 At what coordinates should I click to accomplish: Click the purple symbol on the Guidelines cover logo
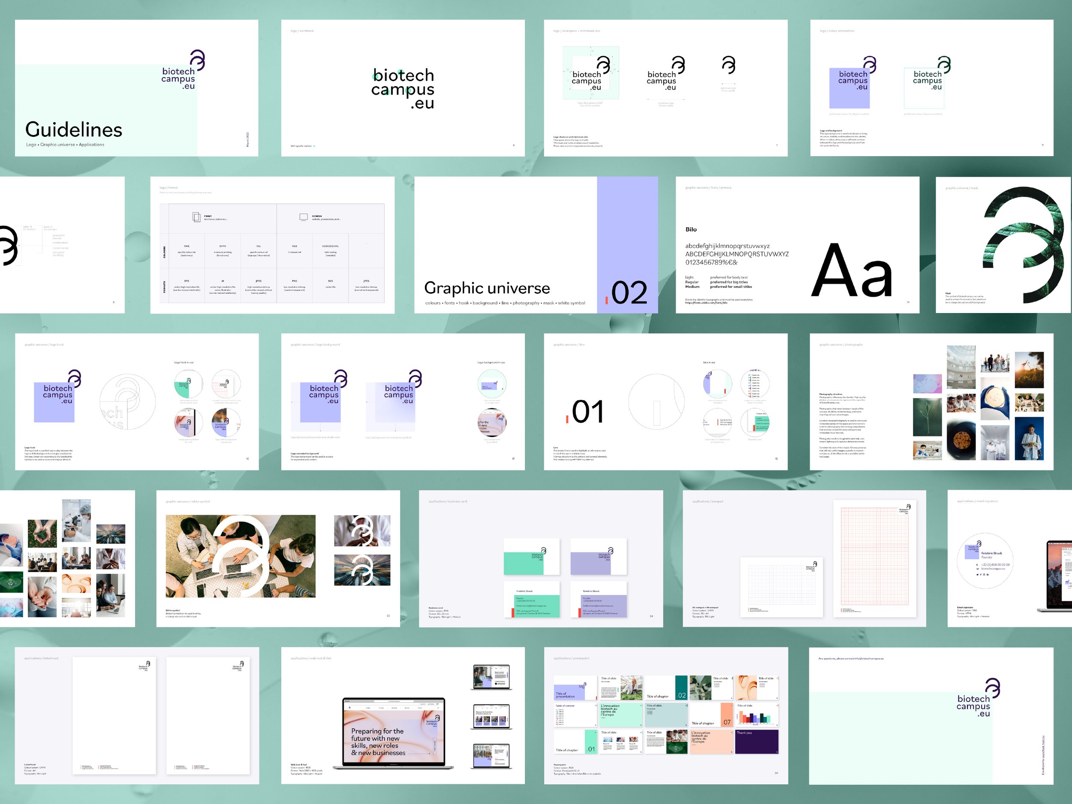[198, 60]
